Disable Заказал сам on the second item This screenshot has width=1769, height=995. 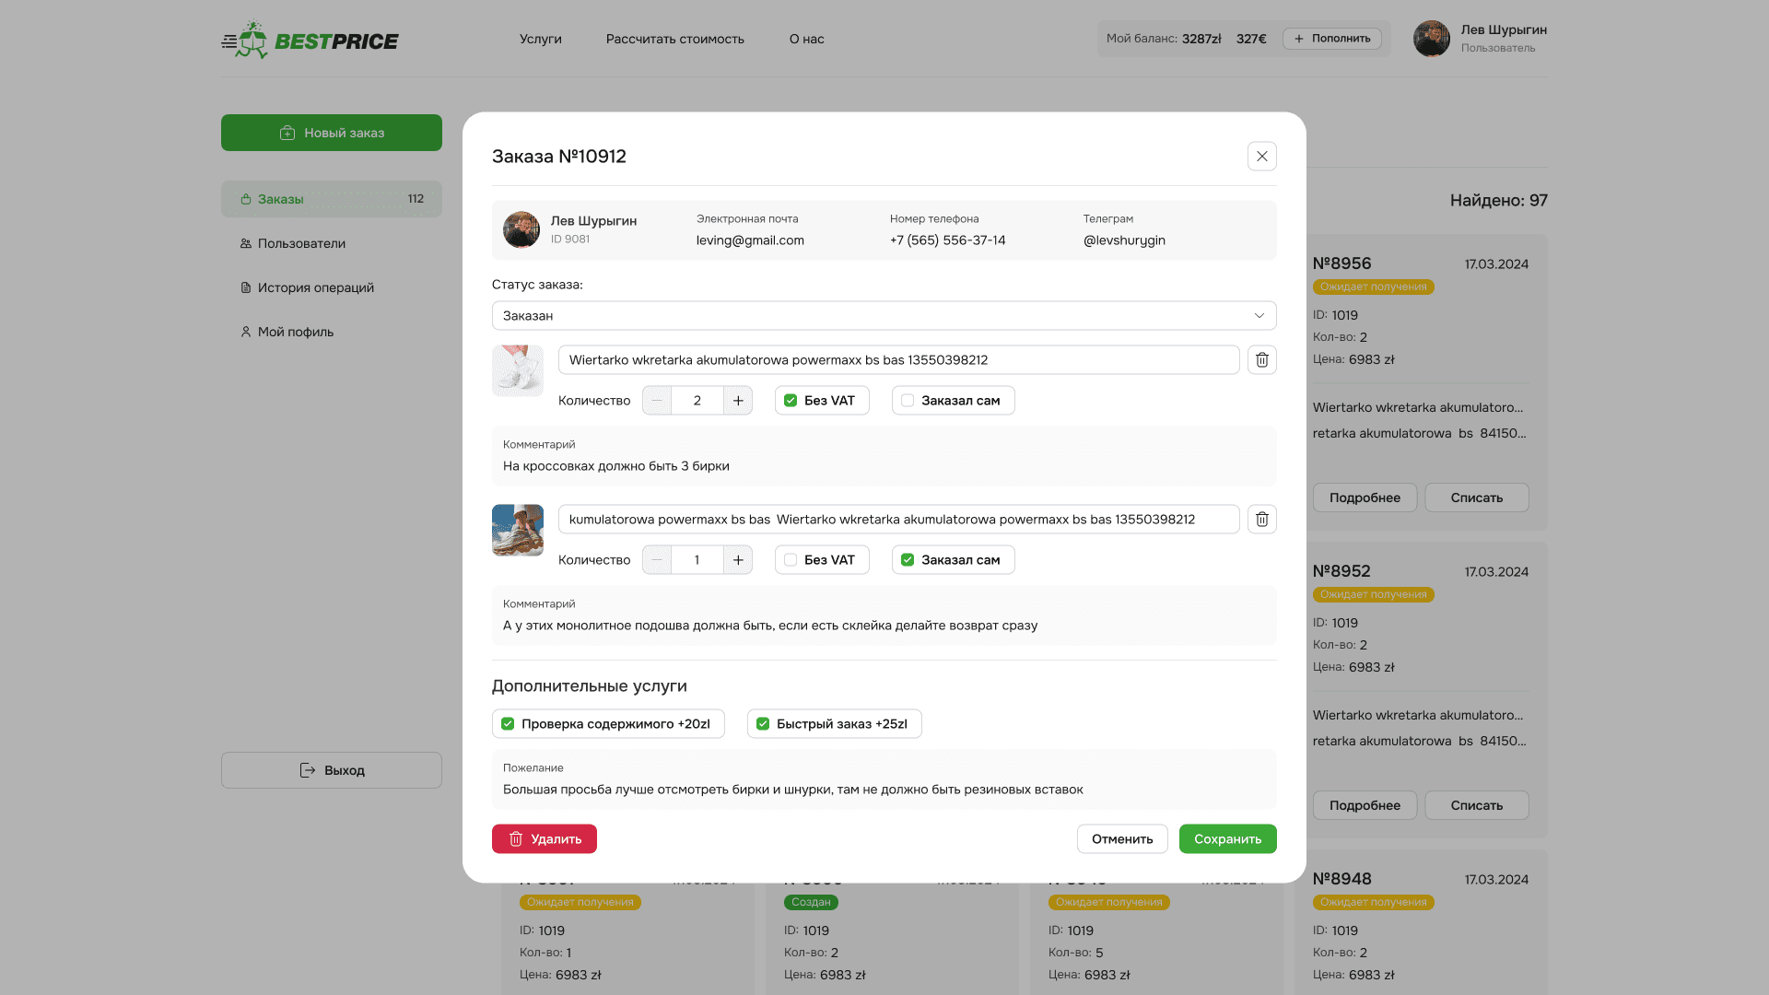point(908,560)
